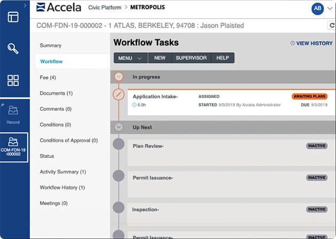Go to Fee (4) section
Image resolution: width=336 pixels, height=239 pixels.
coord(48,77)
